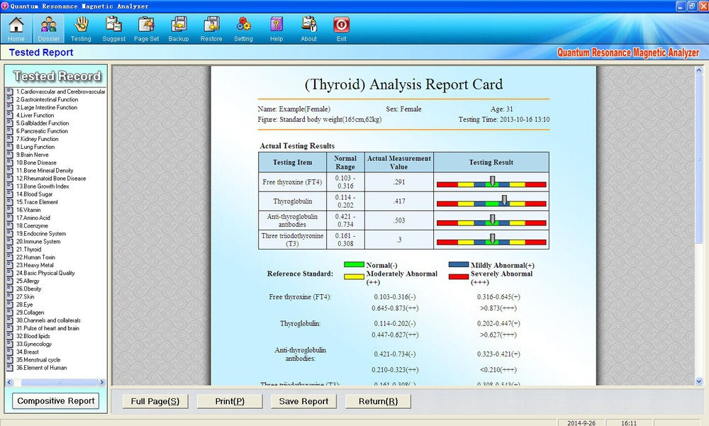The width and height of the screenshot is (709, 426).
Task: Click the Backup toolbar icon
Action: click(179, 29)
